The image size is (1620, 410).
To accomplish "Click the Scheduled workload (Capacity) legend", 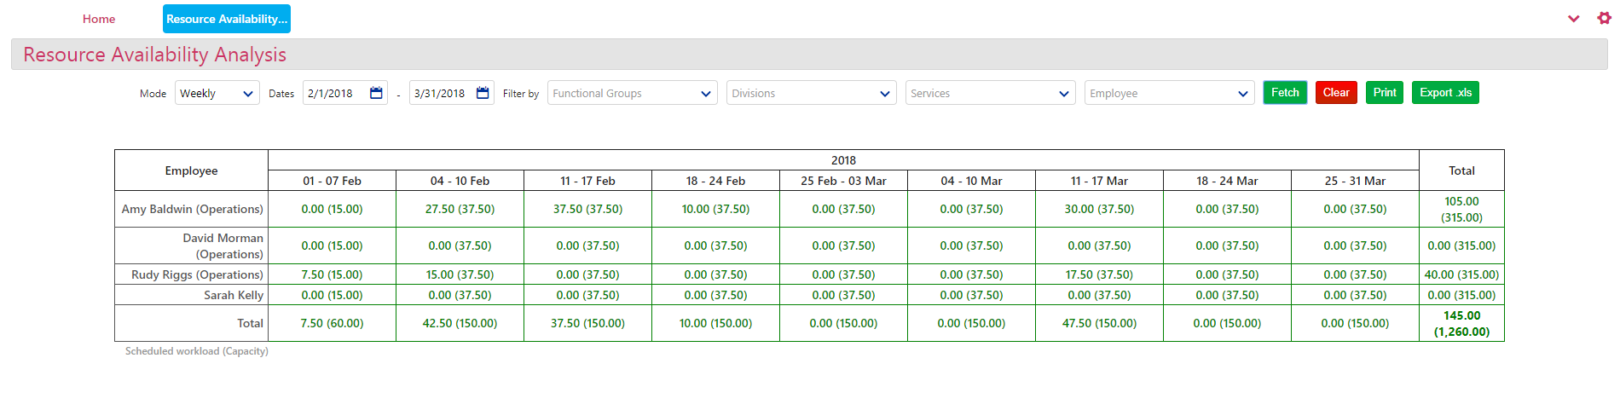I will tap(197, 351).
